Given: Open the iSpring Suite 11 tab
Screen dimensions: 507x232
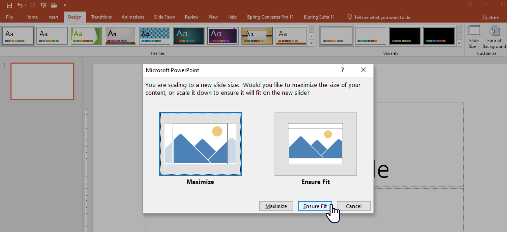Looking at the screenshot, I should coord(319,17).
